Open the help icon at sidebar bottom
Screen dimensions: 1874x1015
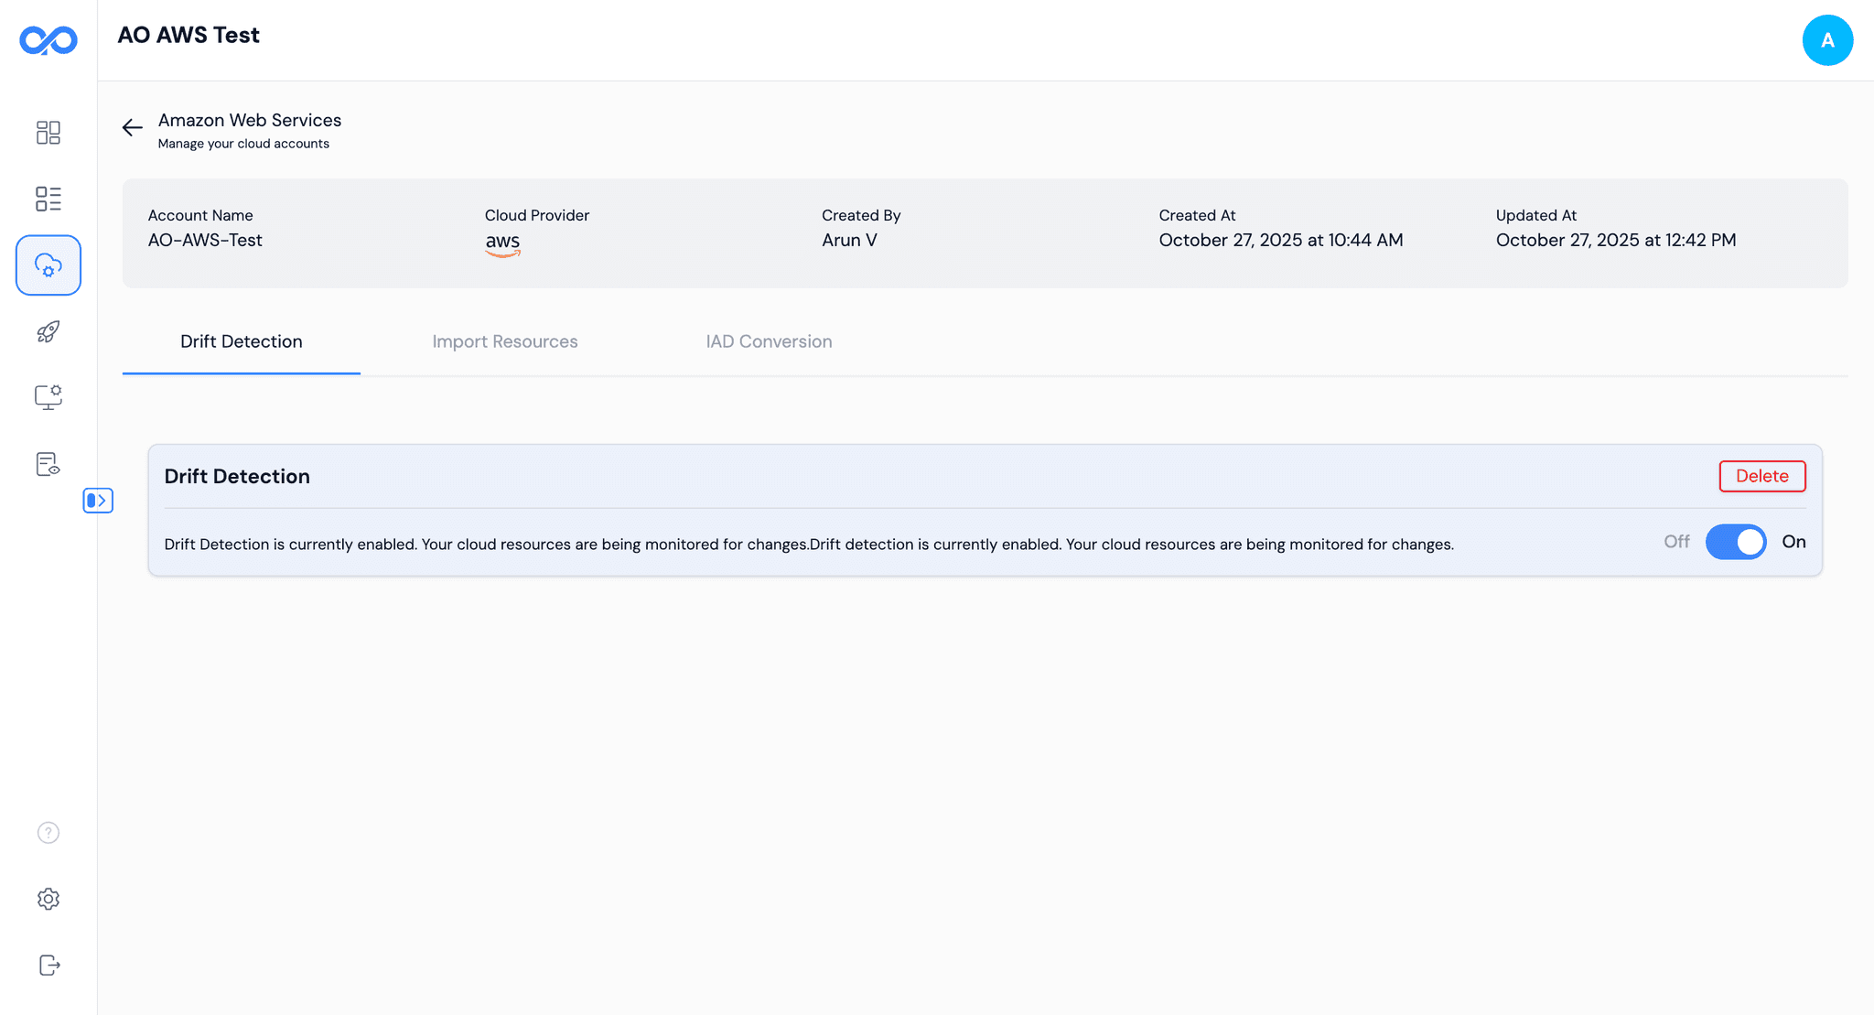coord(48,833)
